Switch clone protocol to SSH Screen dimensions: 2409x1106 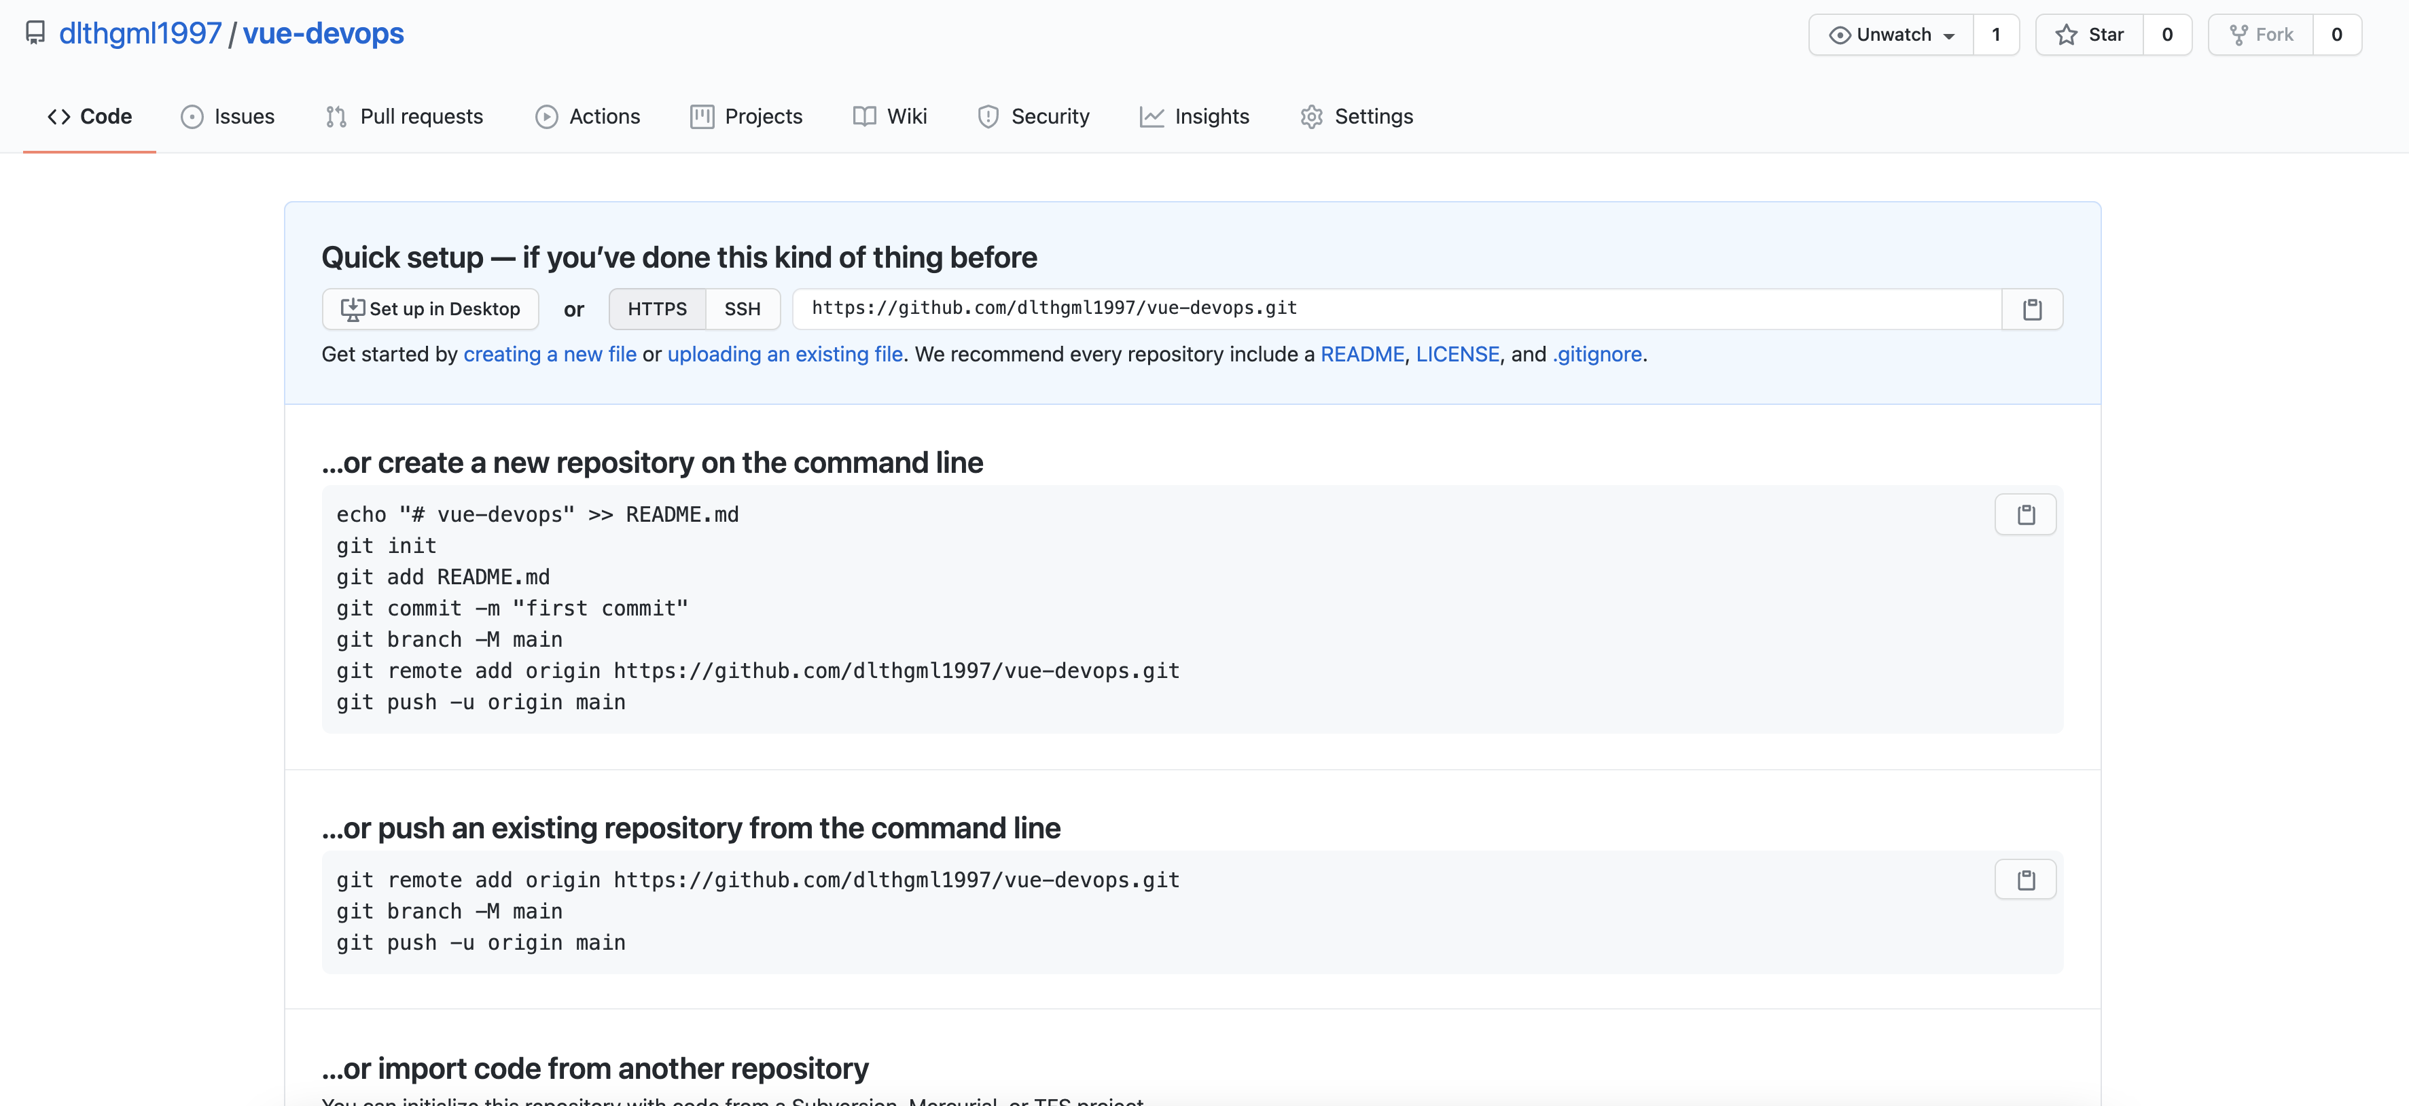pos(742,310)
